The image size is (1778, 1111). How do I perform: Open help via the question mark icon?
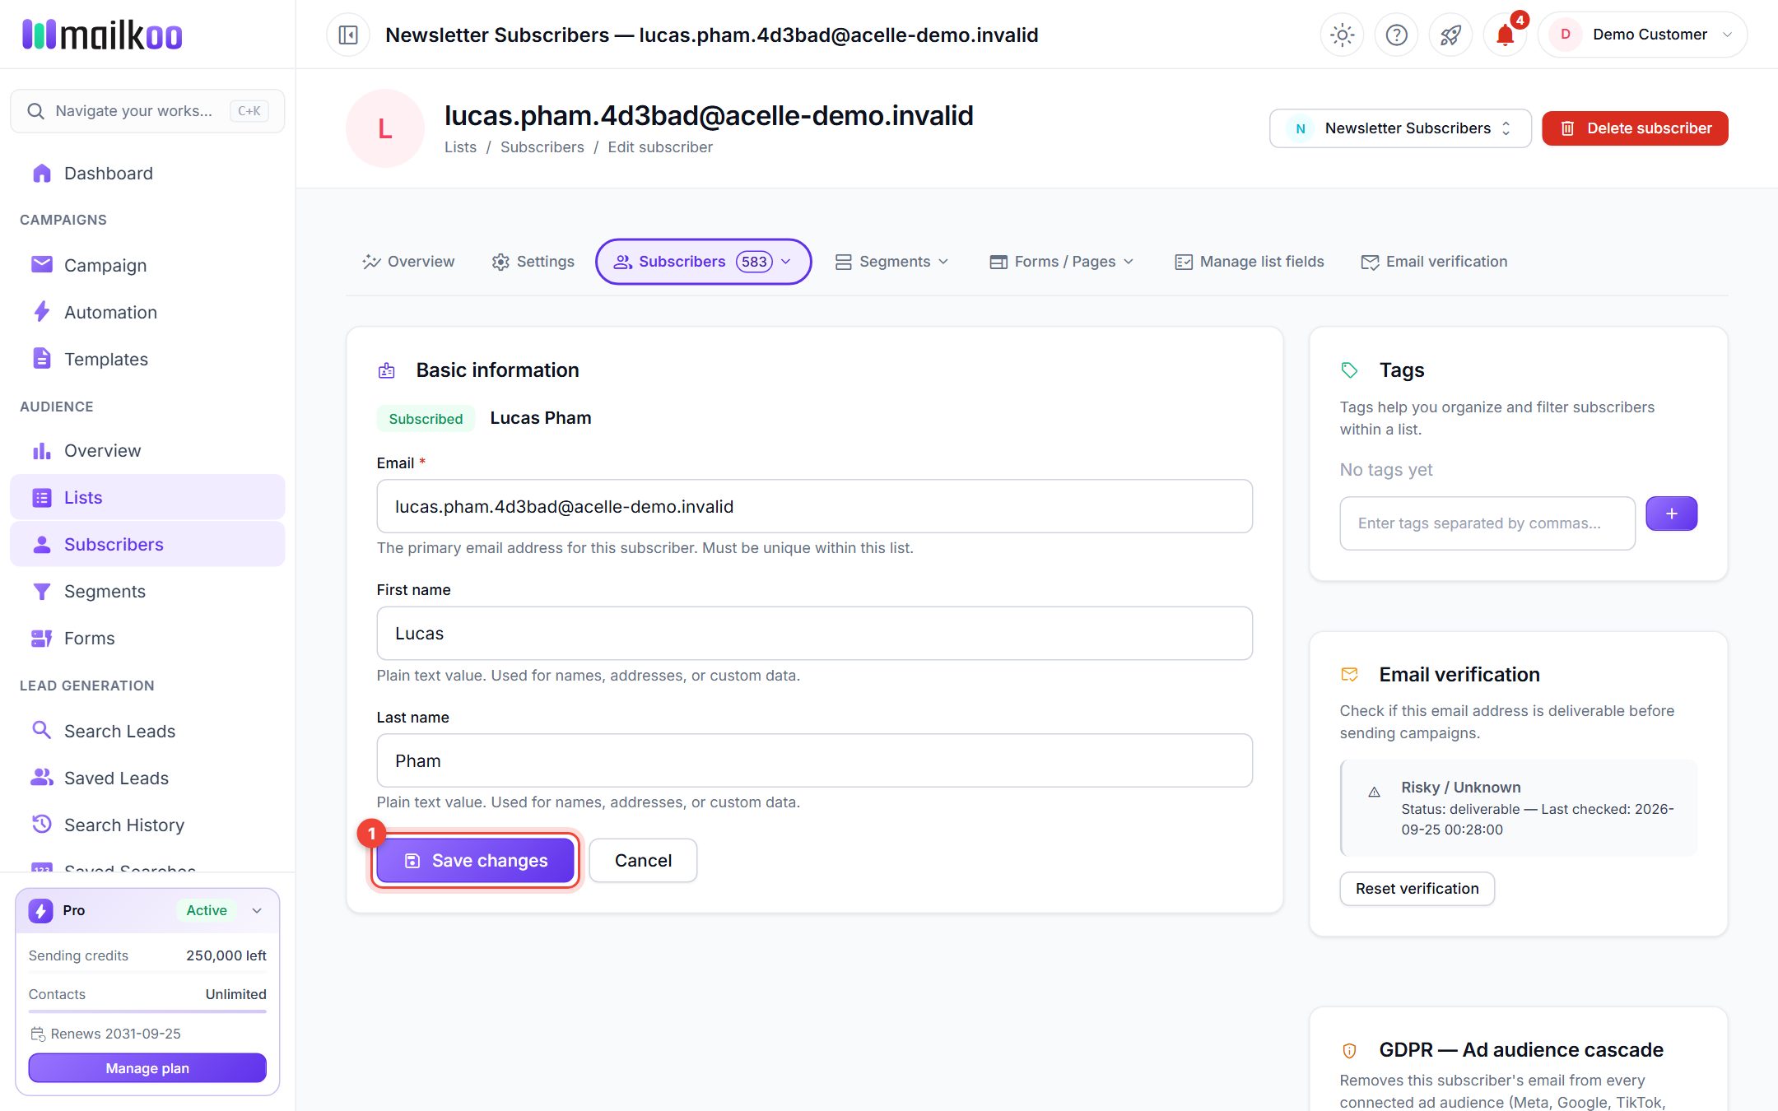(x=1396, y=35)
